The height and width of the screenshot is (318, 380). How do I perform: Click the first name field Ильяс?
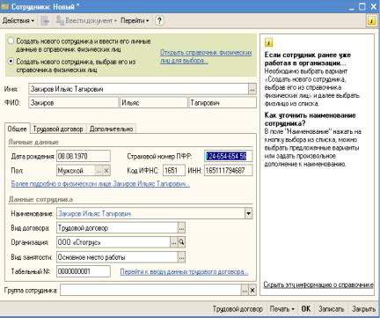point(154,103)
